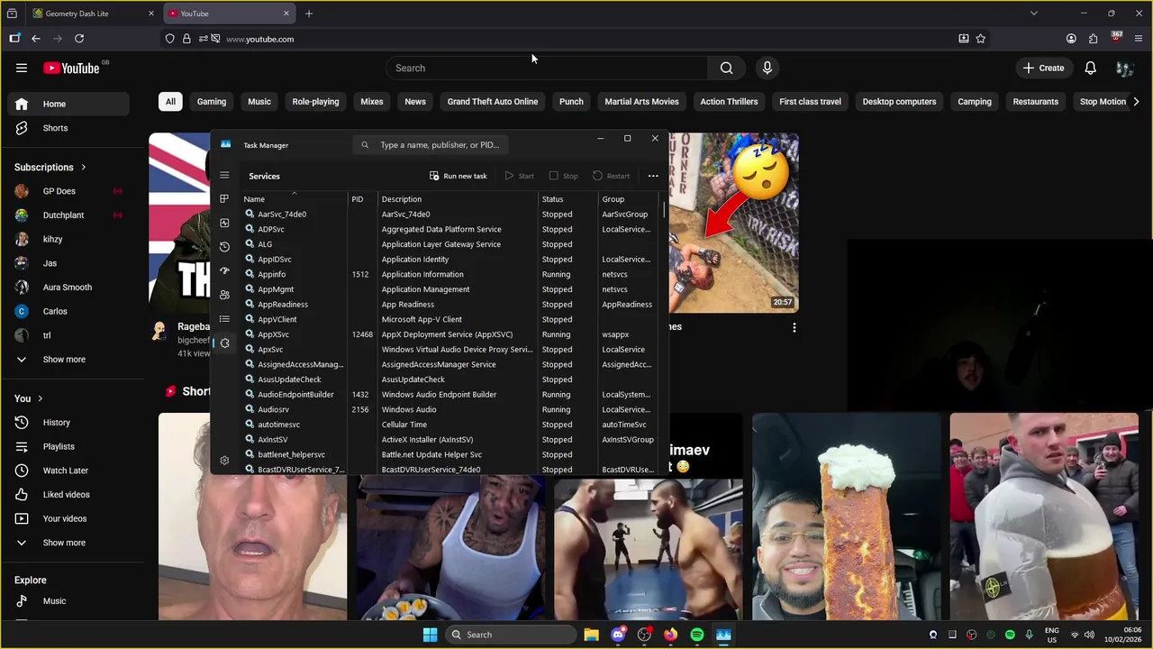Open App history page in Task Manager
This screenshot has height=649, width=1153.
click(224, 246)
